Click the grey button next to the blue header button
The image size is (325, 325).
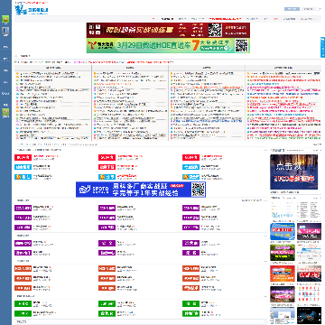(x=308, y=9)
